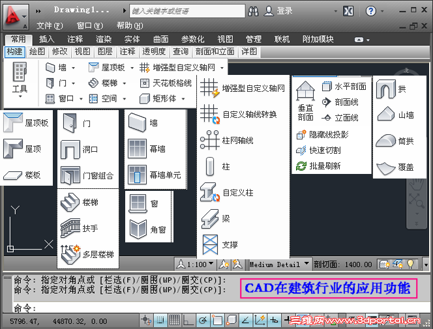The width and height of the screenshot is (433, 329).
Task: Select the 柱 column tool
Action: point(218,166)
